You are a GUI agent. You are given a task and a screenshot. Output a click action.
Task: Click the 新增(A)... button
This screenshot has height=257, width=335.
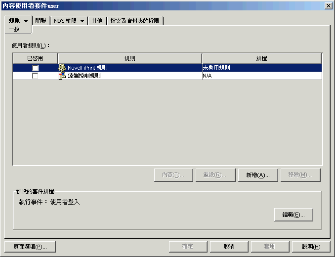click(258, 175)
